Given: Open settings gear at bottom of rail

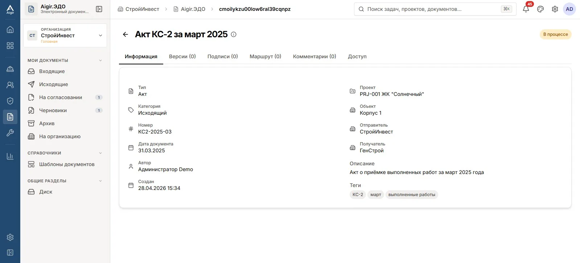Looking at the screenshot, I should (10, 237).
